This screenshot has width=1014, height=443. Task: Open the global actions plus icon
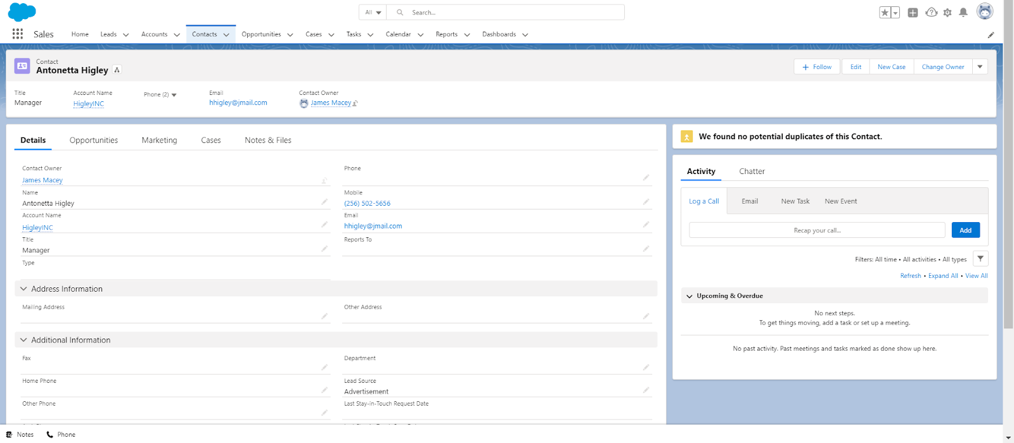click(x=913, y=13)
